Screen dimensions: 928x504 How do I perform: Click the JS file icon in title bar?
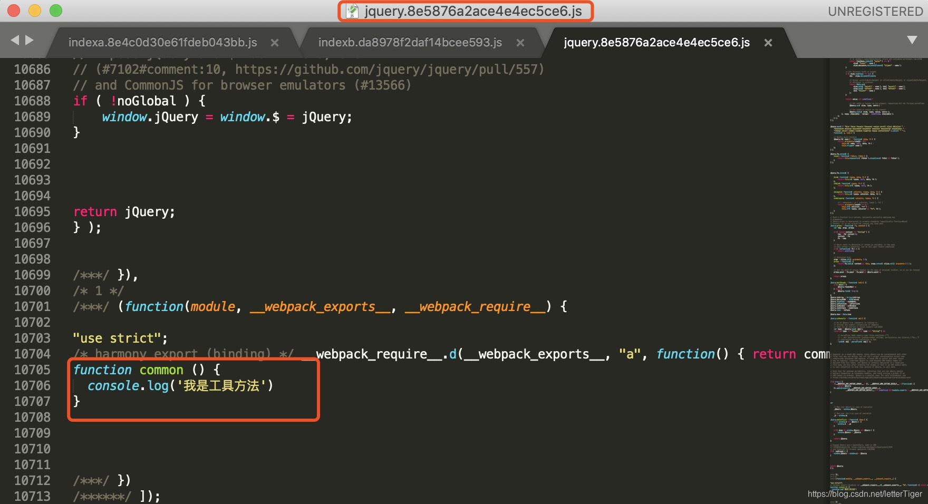pos(352,11)
